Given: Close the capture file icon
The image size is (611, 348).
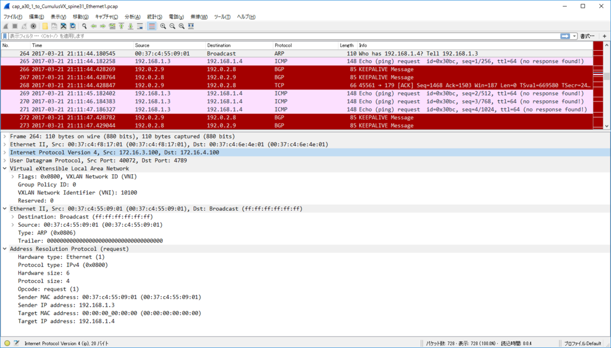Looking at the screenshot, I should tap(63, 26).
